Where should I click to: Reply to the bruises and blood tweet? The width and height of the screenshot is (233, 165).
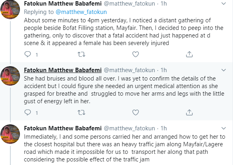pos(27,112)
